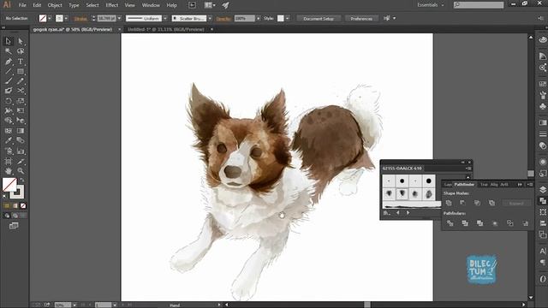Select the Blend tool
Viewport: 548px width, 308px height.
tap(21, 140)
